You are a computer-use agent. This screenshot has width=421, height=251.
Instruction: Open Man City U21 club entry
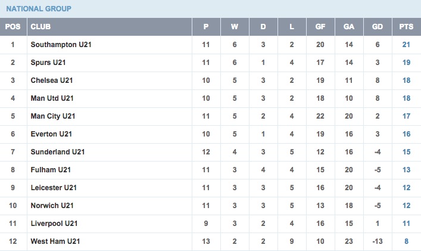coord(53,116)
